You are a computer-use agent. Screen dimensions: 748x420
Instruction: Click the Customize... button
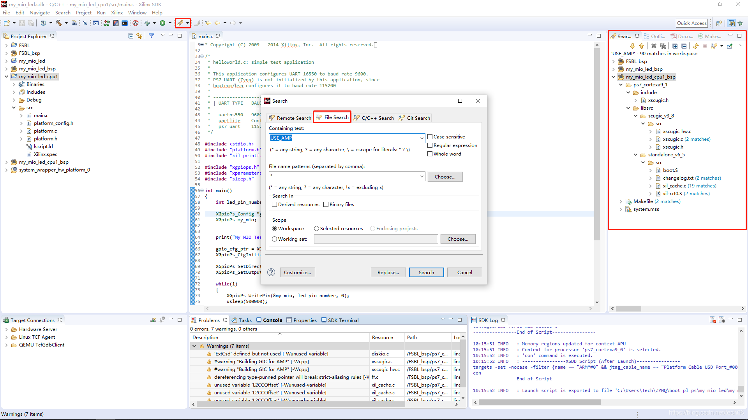click(x=297, y=273)
